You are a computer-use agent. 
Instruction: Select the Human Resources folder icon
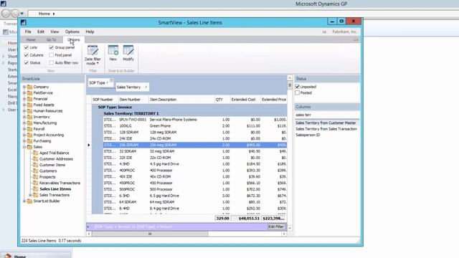(29, 111)
